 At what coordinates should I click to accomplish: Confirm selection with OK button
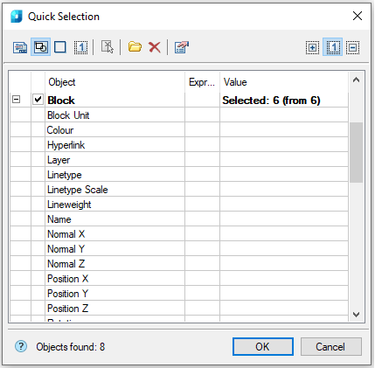coord(263,346)
